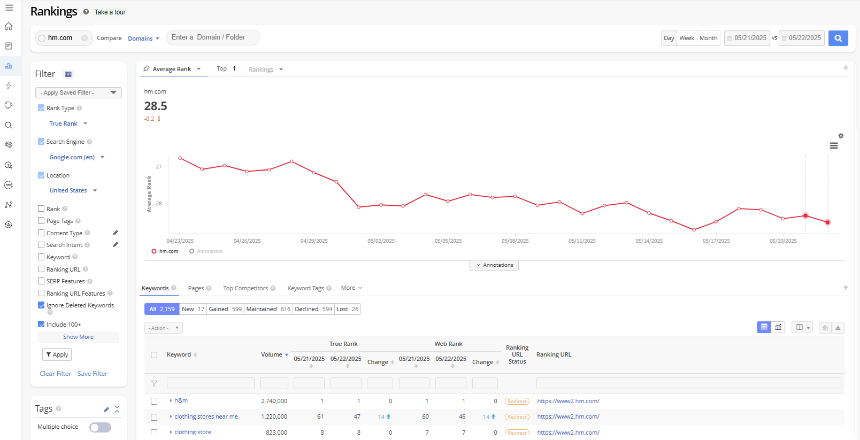Expand the Annotations panel below the chart
This screenshot has width=860, height=440.
click(x=494, y=265)
